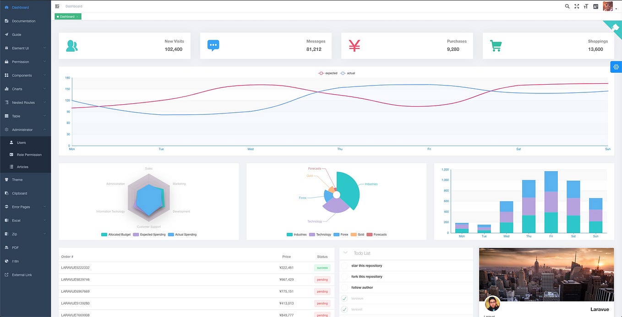The image size is (622, 317).
Task: Open the user avatar dropdown menu
Action: coord(608,6)
